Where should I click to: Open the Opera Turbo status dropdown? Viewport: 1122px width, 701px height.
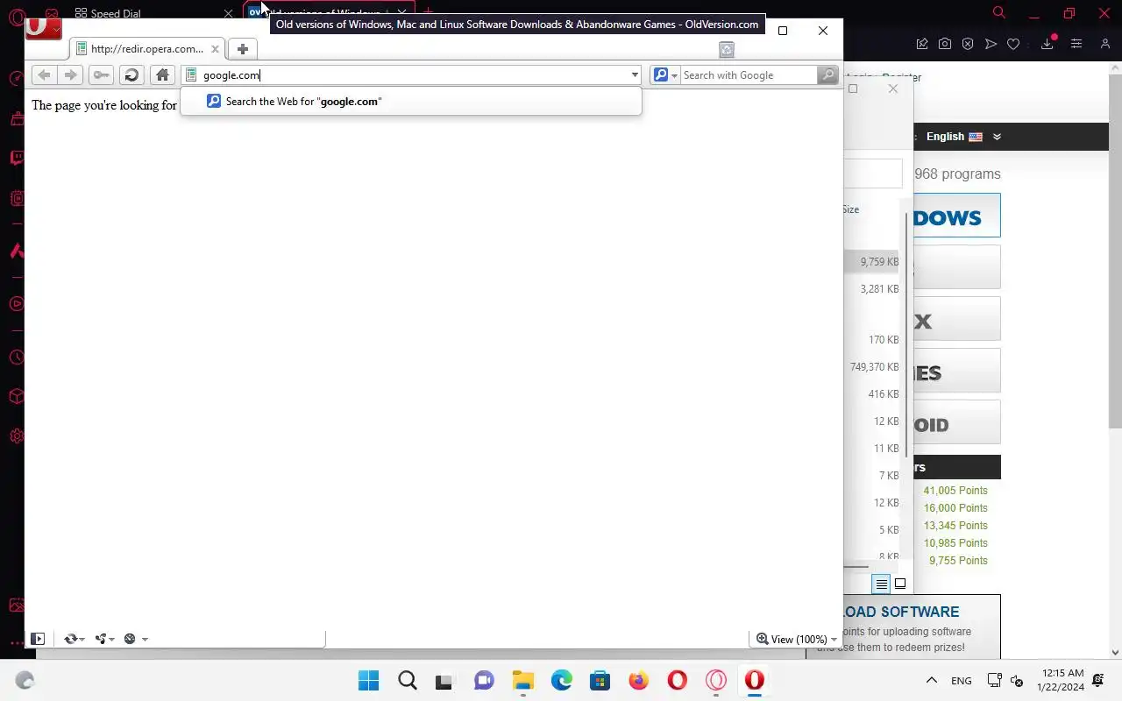[x=135, y=639]
